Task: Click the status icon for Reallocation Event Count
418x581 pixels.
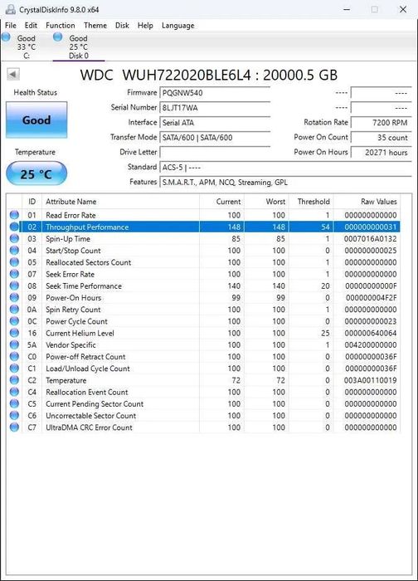Action: [14, 392]
